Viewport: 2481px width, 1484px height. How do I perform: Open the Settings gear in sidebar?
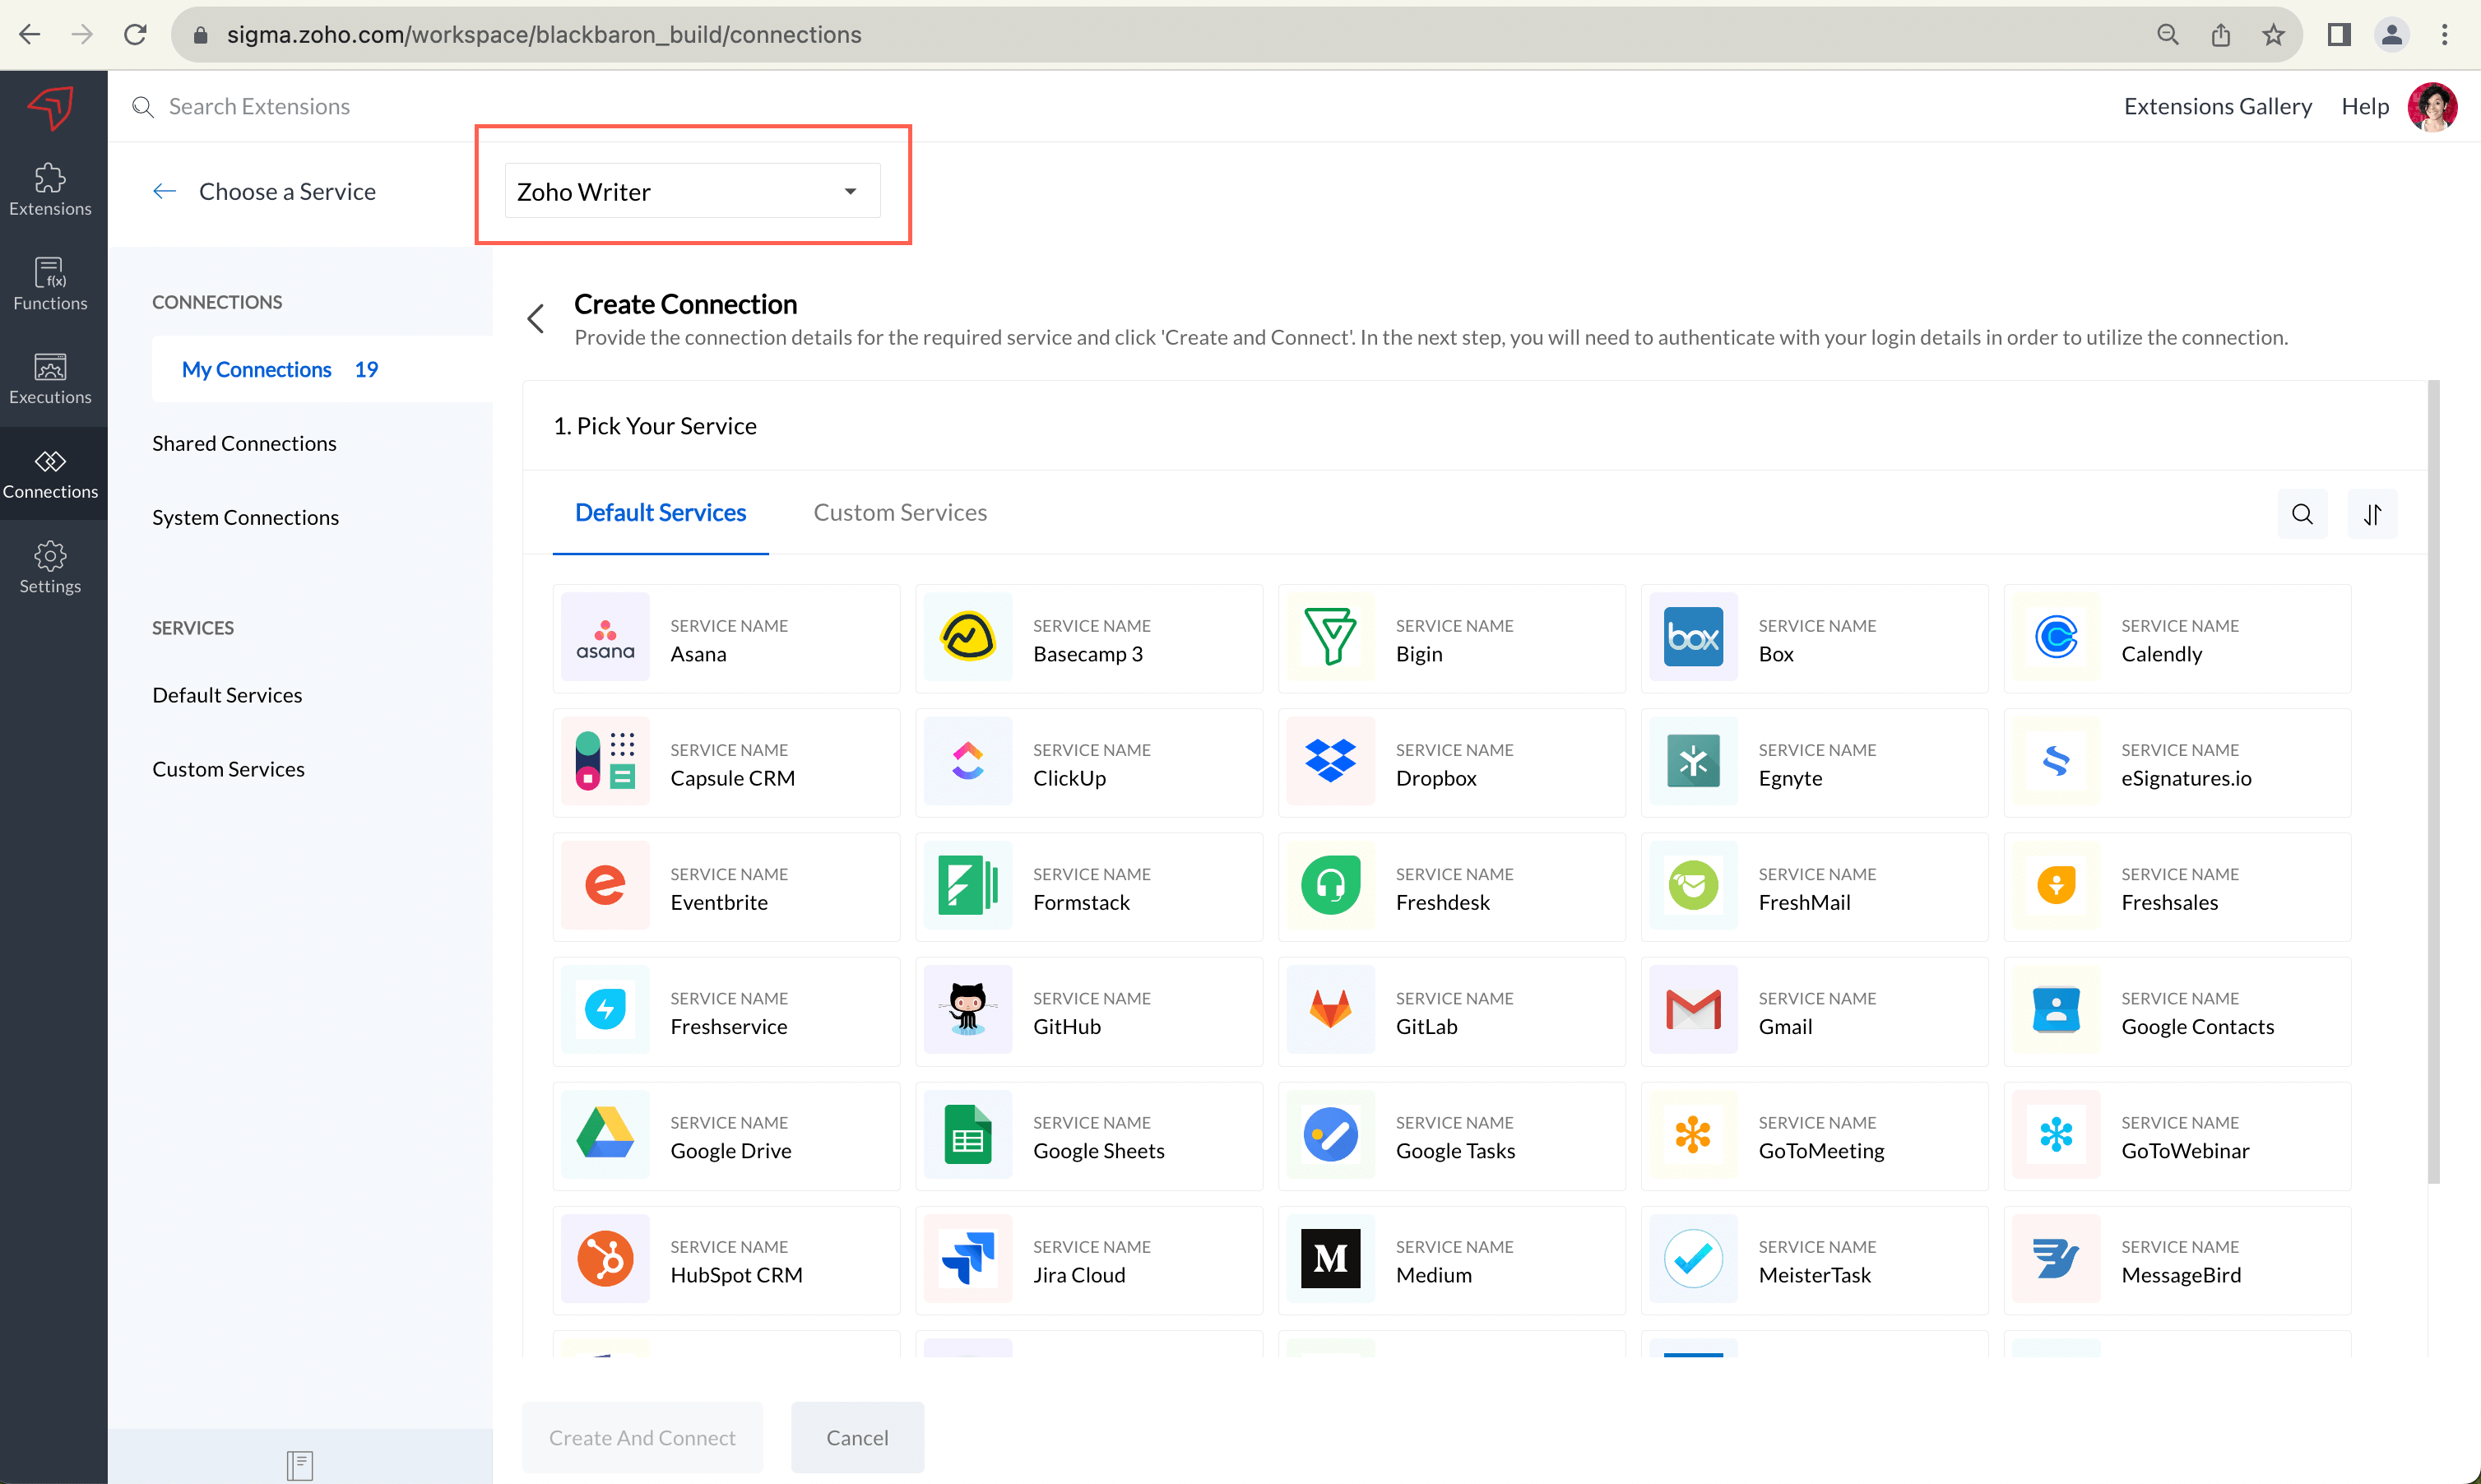(x=50, y=567)
